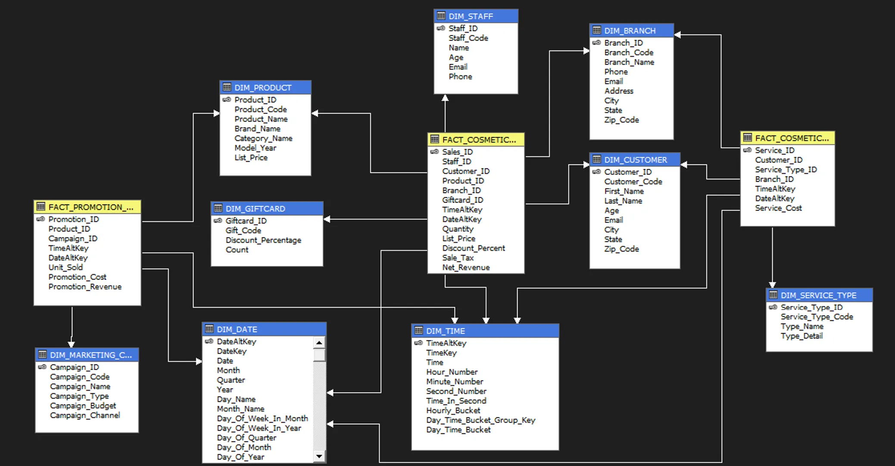Click the primary key icon beside Service_ID
Viewport: 895px width, 466px height.
(x=747, y=150)
